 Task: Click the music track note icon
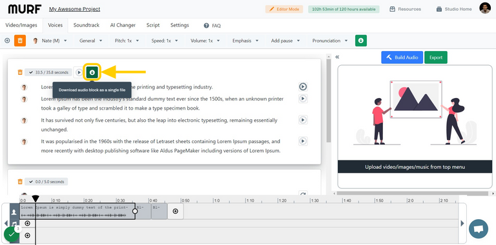[14, 224]
